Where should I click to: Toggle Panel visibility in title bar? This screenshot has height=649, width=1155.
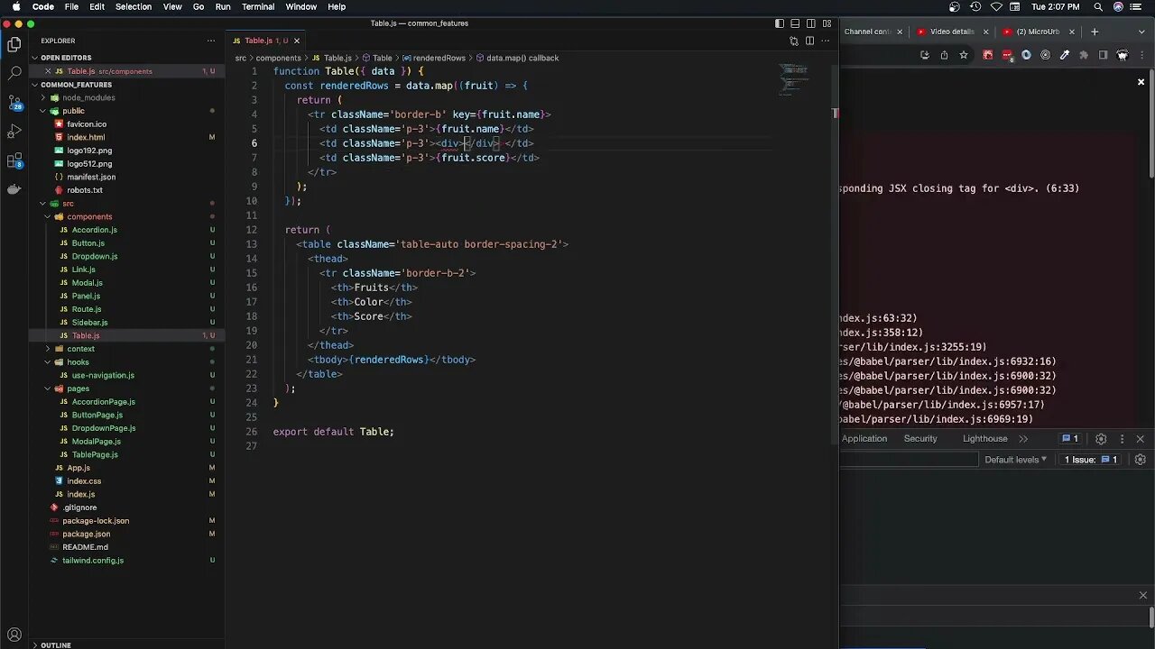click(x=795, y=23)
